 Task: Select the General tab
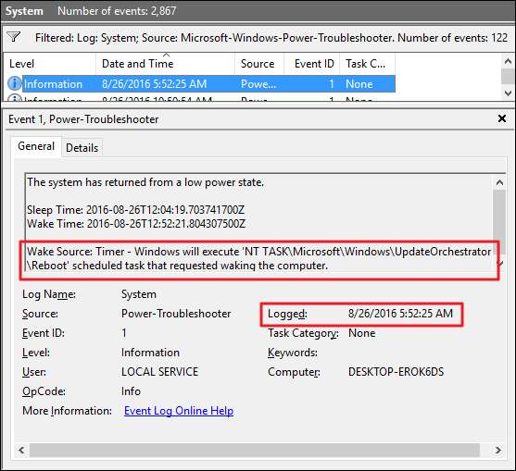[36, 146]
